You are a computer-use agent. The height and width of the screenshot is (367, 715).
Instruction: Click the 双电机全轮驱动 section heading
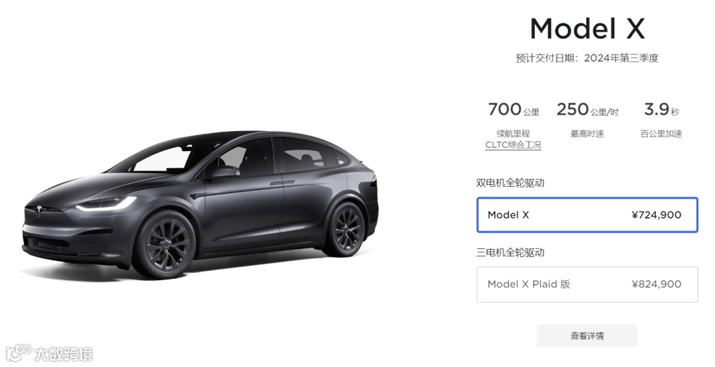(x=510, y=183)
